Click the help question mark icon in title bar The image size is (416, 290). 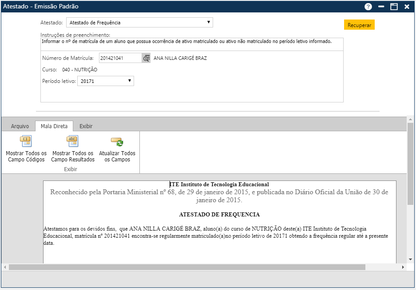tap(368, 7)
